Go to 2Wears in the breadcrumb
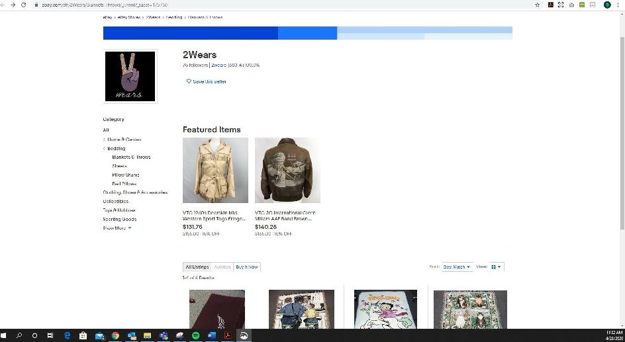This screenshot has width=625, height=342. coord(153,17)
